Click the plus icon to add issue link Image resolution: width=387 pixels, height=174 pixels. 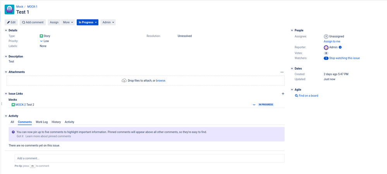coord(283,94)
